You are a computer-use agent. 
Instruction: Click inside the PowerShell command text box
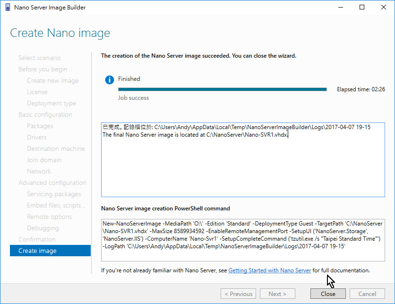pyautogui.click(x=243, y=240)
